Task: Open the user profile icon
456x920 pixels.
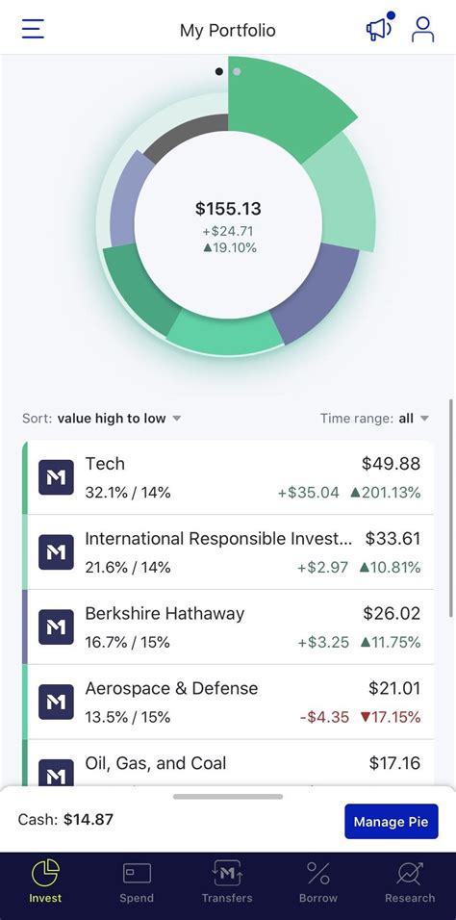Action: [x=422, y=29]
